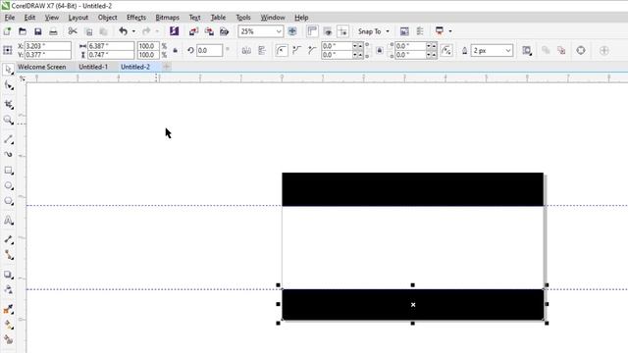628x353 pixels.
Task: Select the Interactive Fill tool
Action: tap(9, 325)
